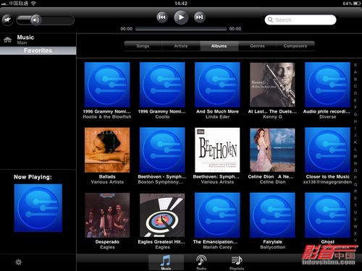Click artist name Kenny G
The width and height of the screenshot is (362, 271).
tap(272, 117)
